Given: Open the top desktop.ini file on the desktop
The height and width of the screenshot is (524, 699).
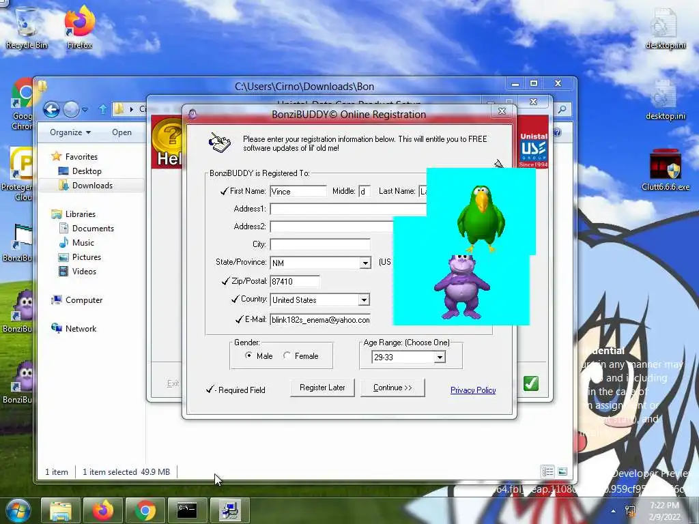Looking at the screenshot, I should [x=665, y=27].
